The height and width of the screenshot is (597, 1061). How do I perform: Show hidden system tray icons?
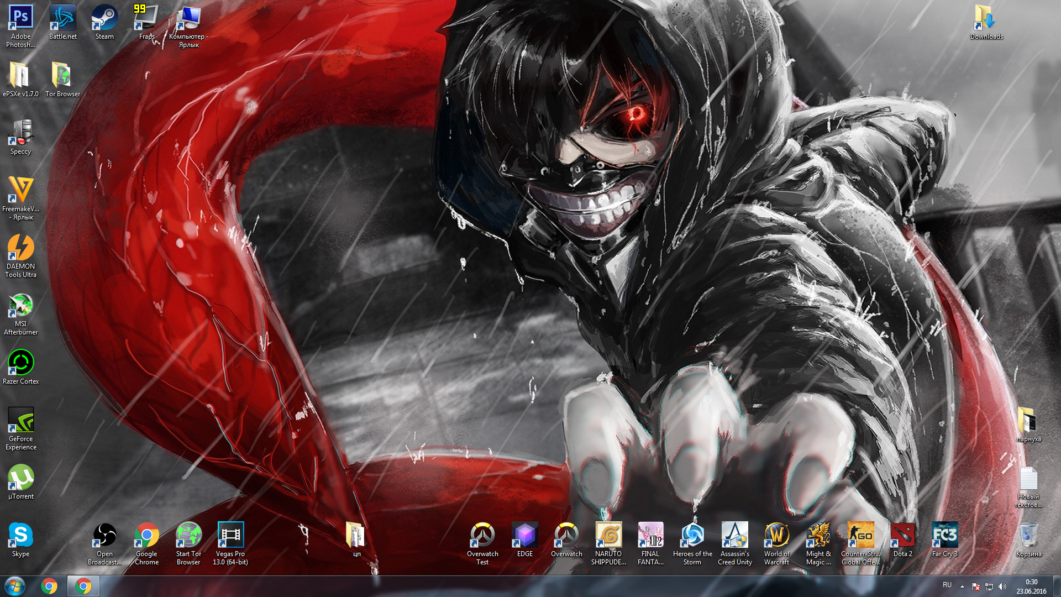(962, 586)
